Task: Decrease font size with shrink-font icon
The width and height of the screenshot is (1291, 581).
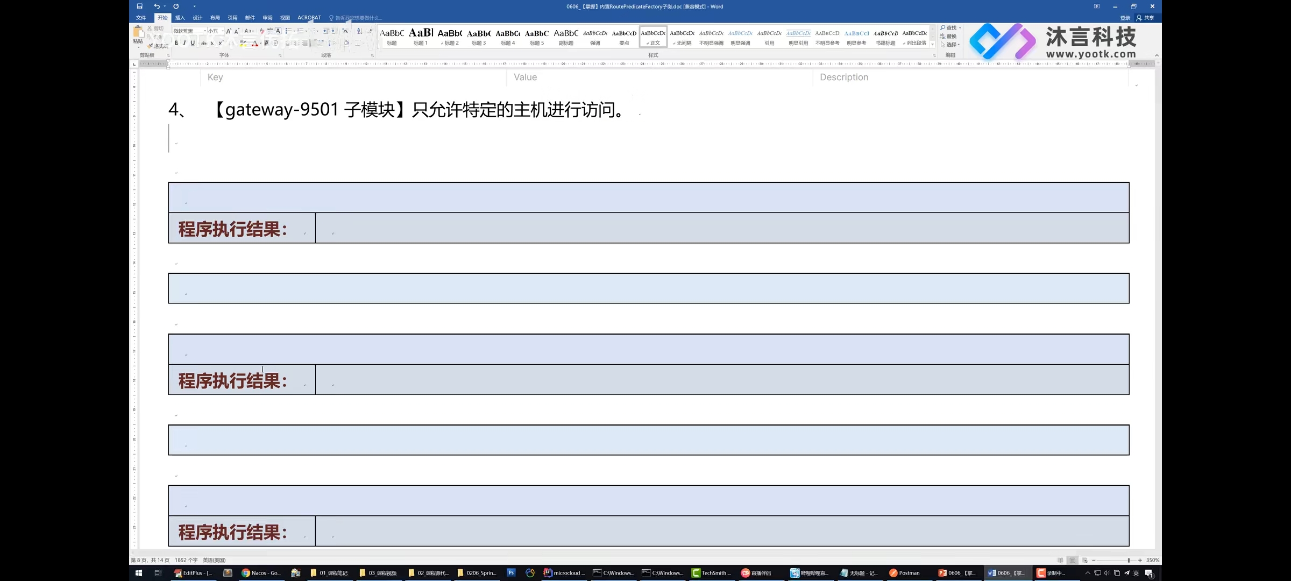Action: 237,31
